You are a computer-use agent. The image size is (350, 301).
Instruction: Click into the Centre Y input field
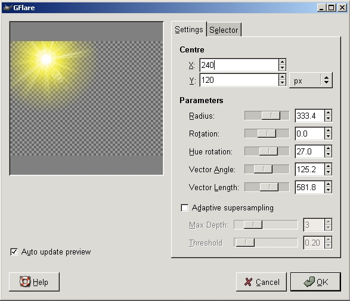click(239, 80)
